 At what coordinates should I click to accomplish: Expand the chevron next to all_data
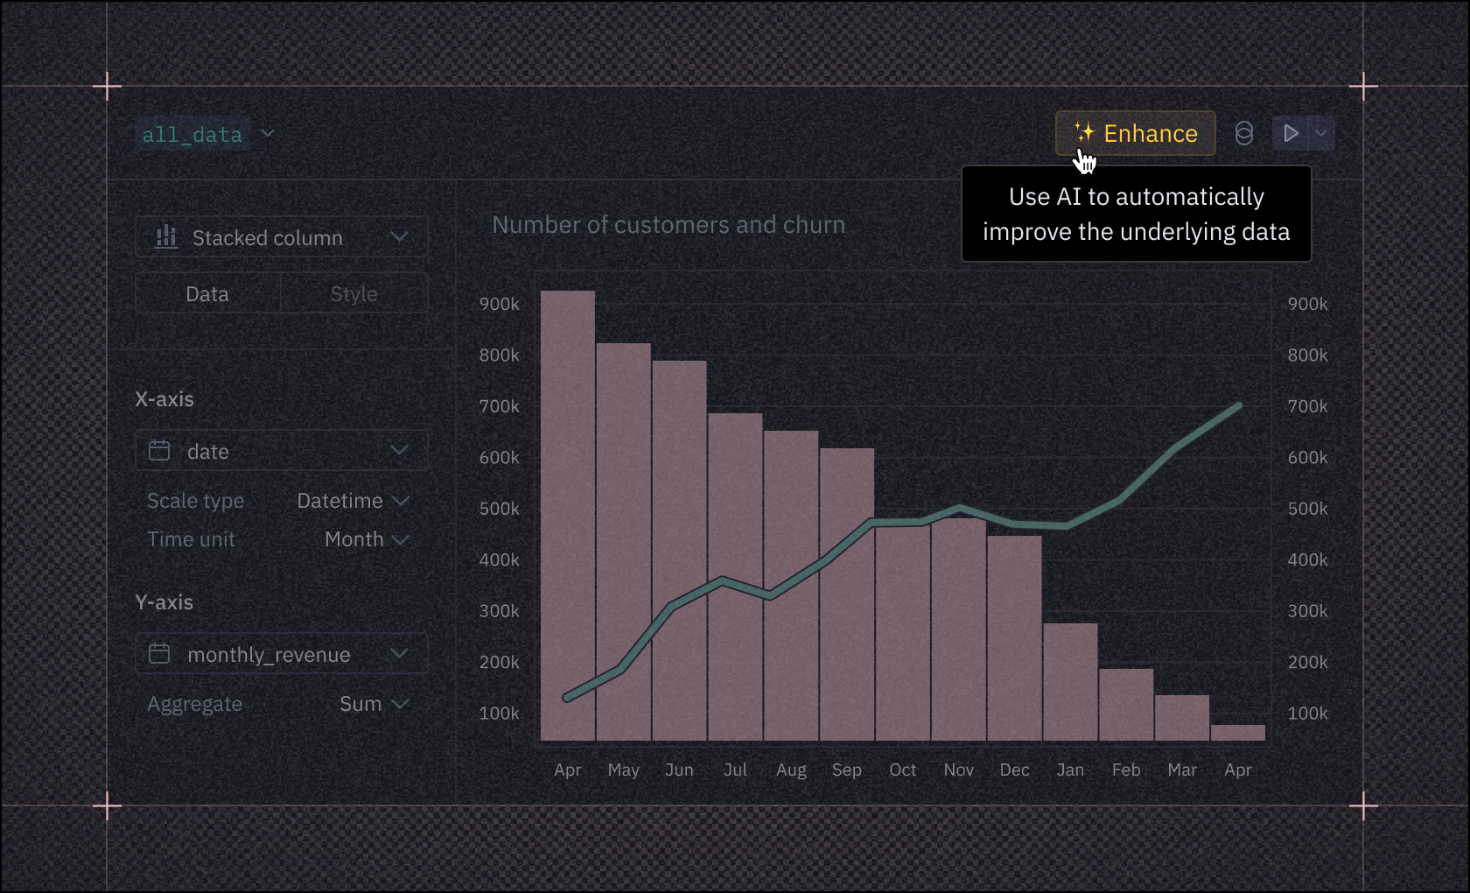pyautogui.click(x=268, y=133)
